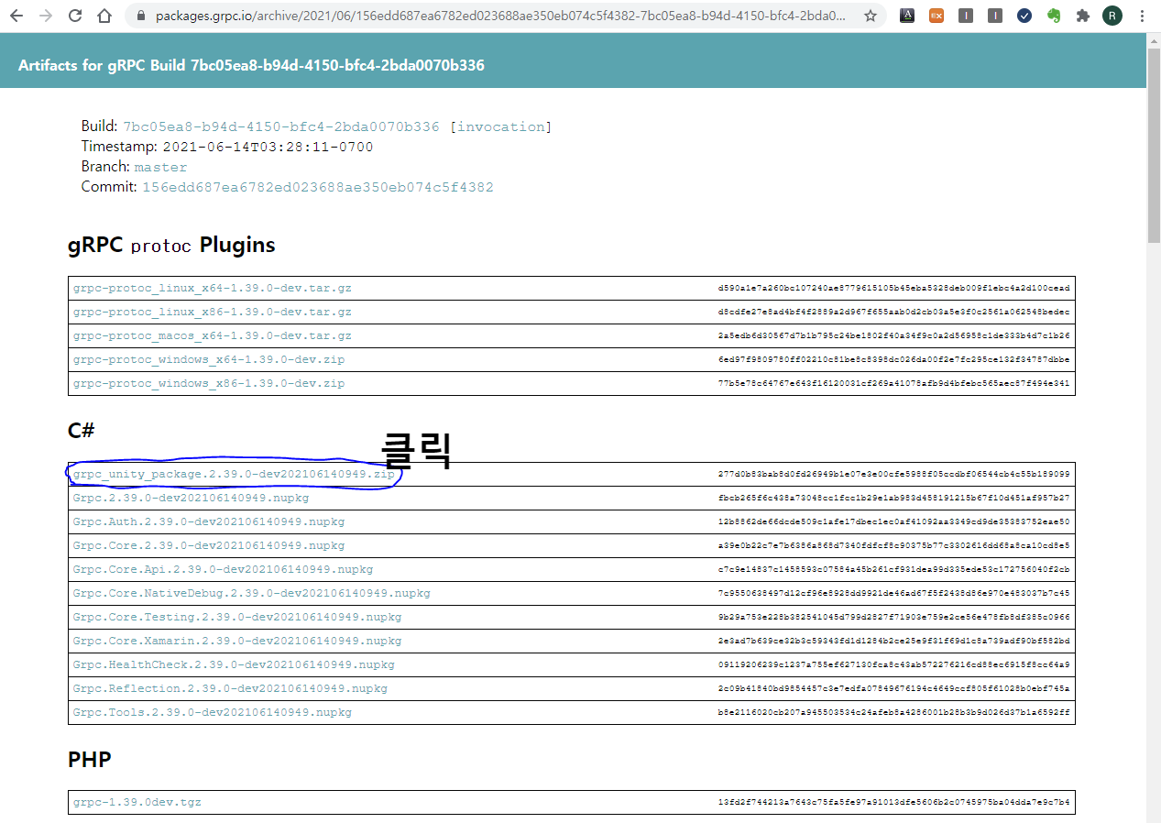This screenshot has height=823, width=1161.
Task: Download grpc-protoc_windows_x64-1.39.0-dev.zip
Action: click(209, 359)
